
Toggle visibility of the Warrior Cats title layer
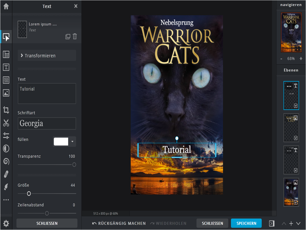[x=296, y=138]
